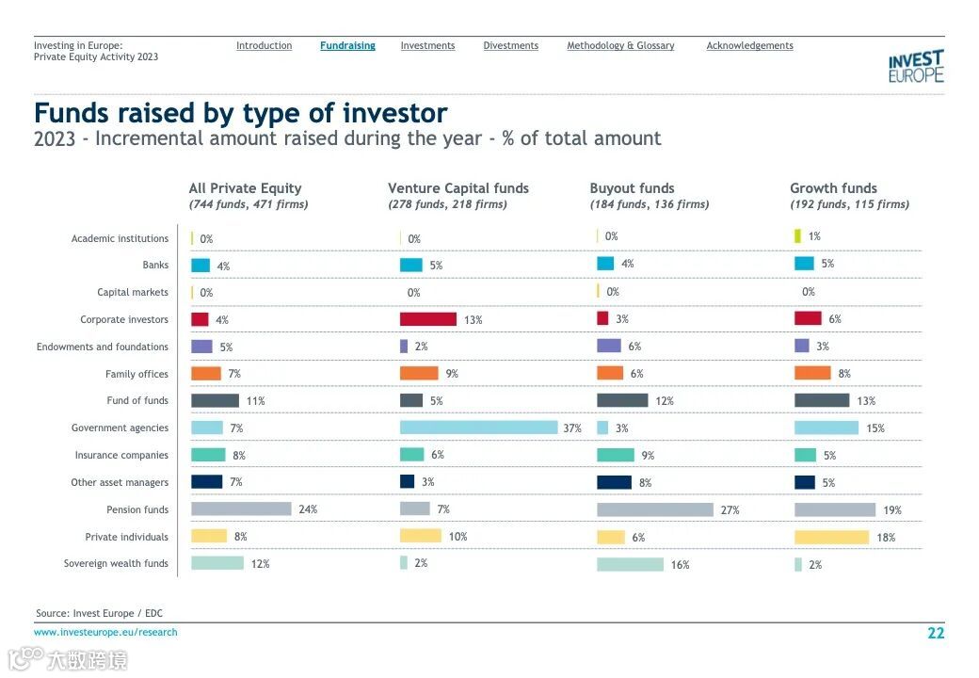
Task: Select the Fundraising navigation tab
Action: pyautogui.click(x=347, y=45)
